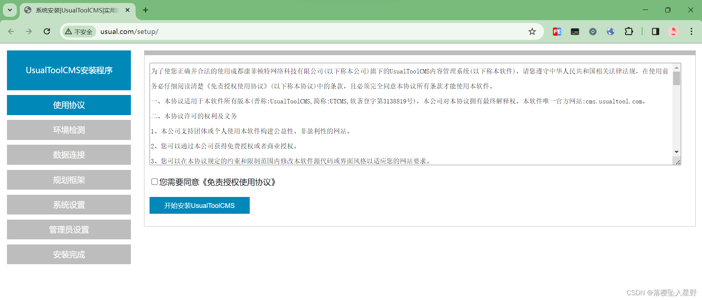Click the address bar URL usual.com/setup/
The width and height of the screenshot is (702, 300).
click(129, 32)
